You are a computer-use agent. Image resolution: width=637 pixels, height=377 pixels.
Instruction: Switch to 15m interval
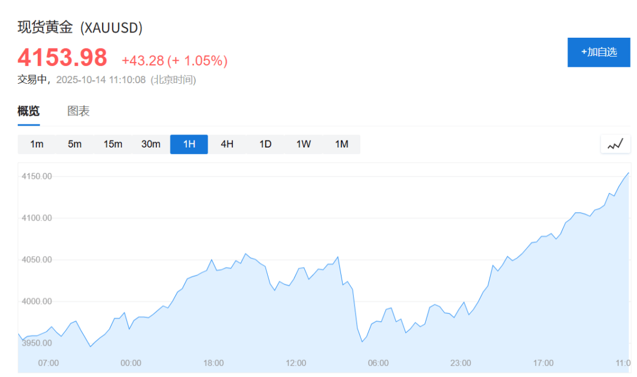coord(113,145)
